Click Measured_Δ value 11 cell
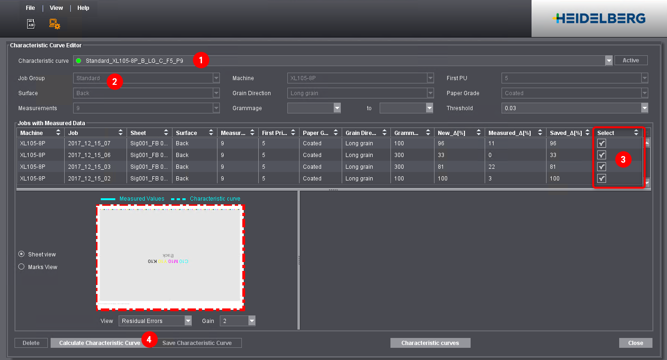This screenshot has height=360, width=667. point(515,143)
